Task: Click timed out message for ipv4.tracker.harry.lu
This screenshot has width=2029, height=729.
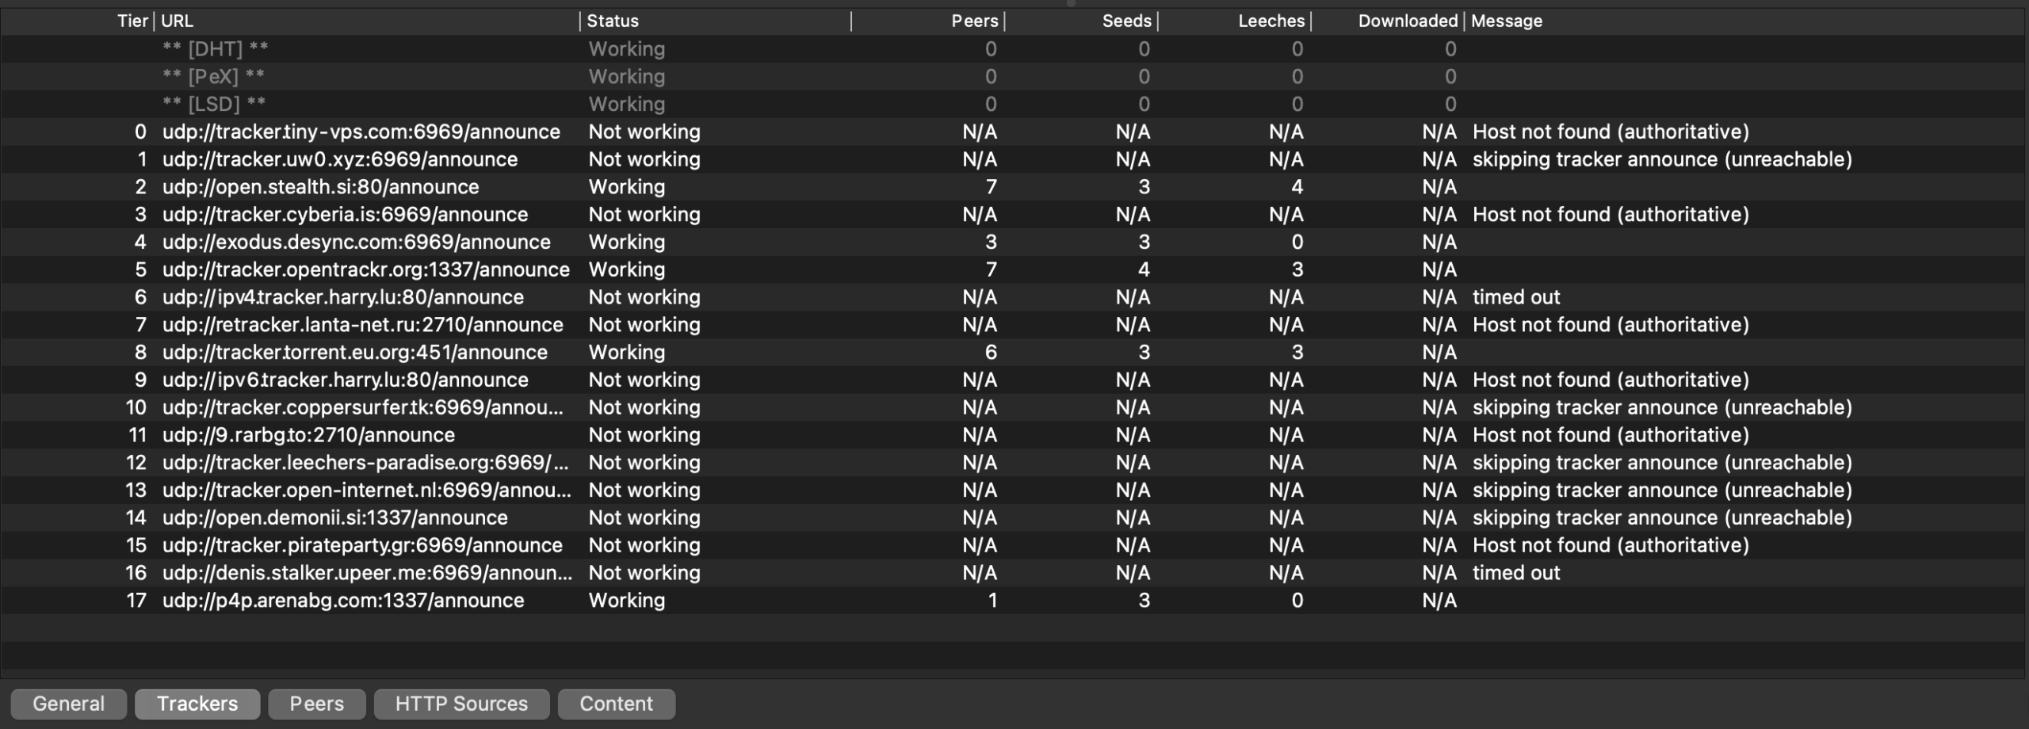Action: [x=1516, y=297]
